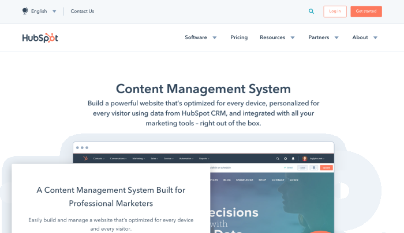The width and height of the screenshot is (404, 233).
Task: Click the Get started button
Action: pyautogui.click(x=366, y=12)
